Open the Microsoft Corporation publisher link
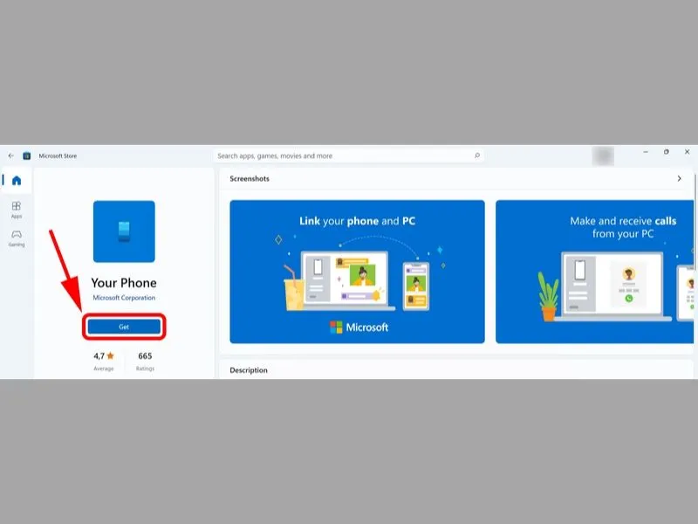 point(124,298)
